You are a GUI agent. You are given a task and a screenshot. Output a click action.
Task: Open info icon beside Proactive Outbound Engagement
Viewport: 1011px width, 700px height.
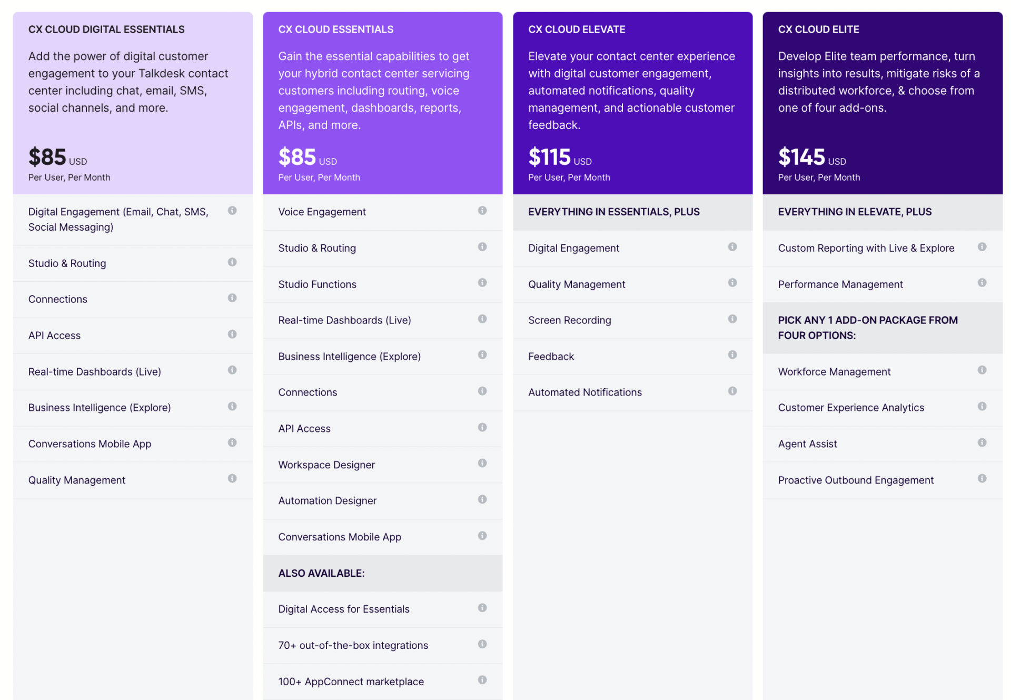982,478
